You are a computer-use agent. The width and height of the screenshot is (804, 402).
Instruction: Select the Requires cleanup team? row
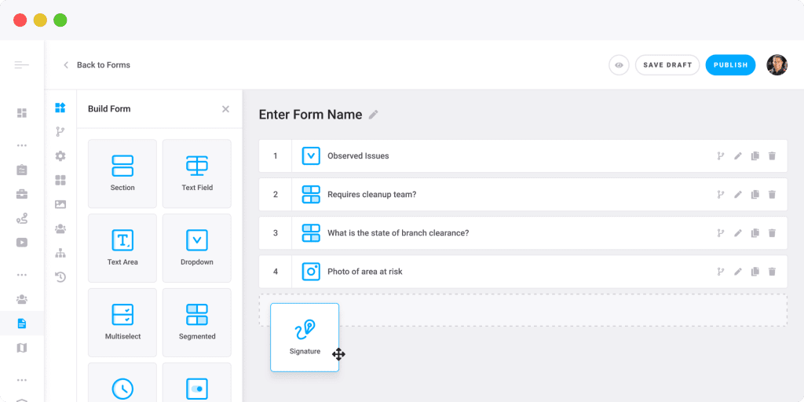pyautogui.click(x=523, y=195)
